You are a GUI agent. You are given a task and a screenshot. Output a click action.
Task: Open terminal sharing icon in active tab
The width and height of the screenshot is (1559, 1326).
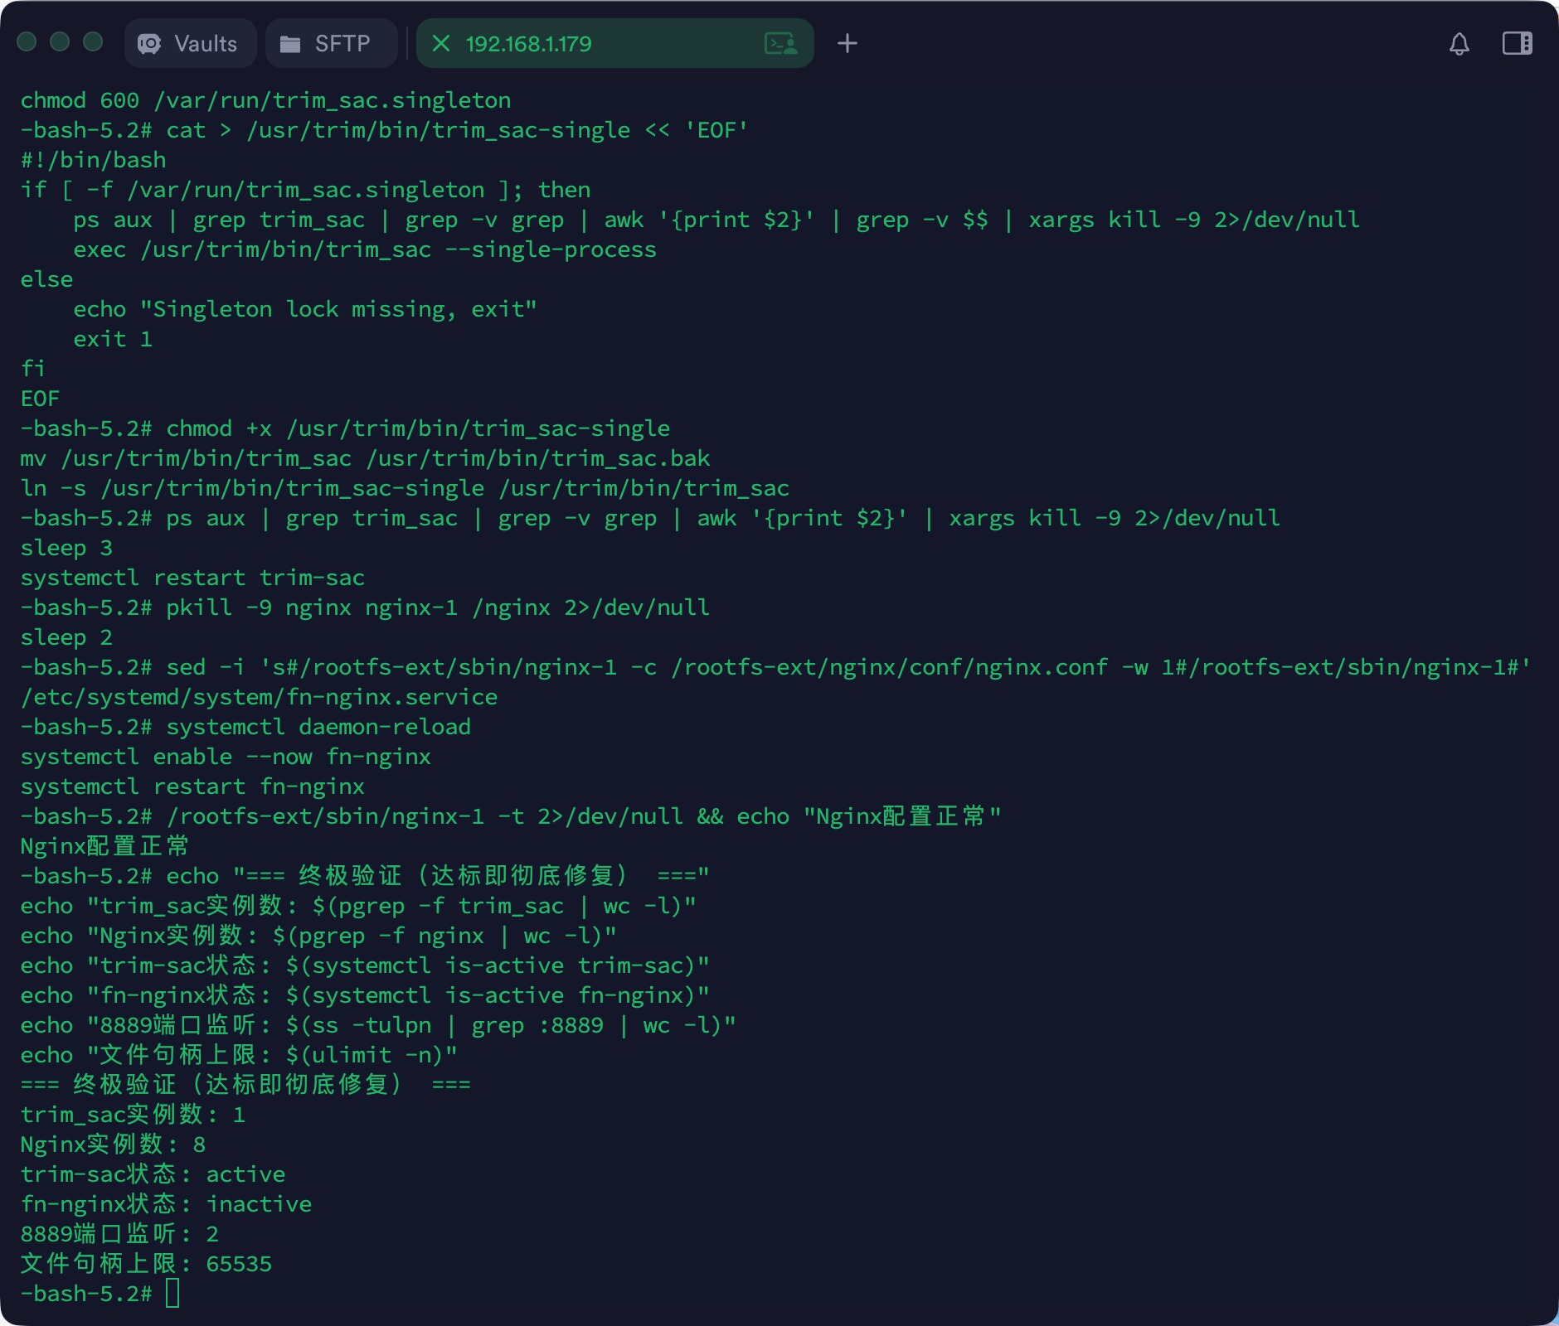(780, 44)
